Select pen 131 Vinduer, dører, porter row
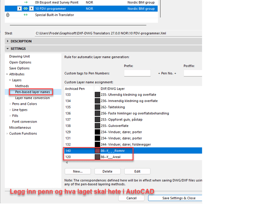Image resolution: width=273 pixels, height=204 pixels. click(133, 138)
